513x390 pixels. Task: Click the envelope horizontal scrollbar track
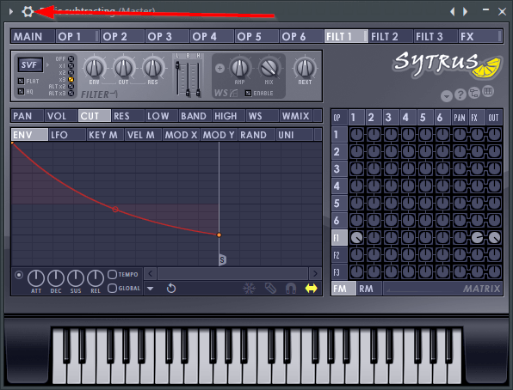click(x=232, y=273)
